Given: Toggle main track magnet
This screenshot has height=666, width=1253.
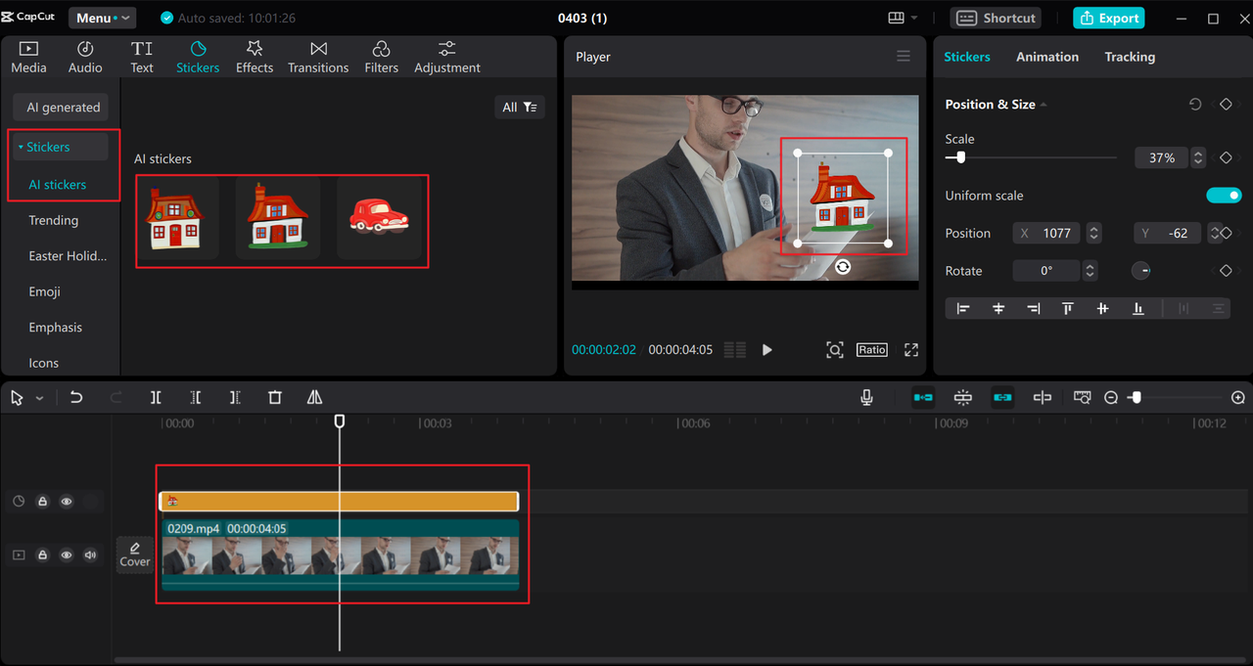Looking at the screenshot, I should point(923,397).
